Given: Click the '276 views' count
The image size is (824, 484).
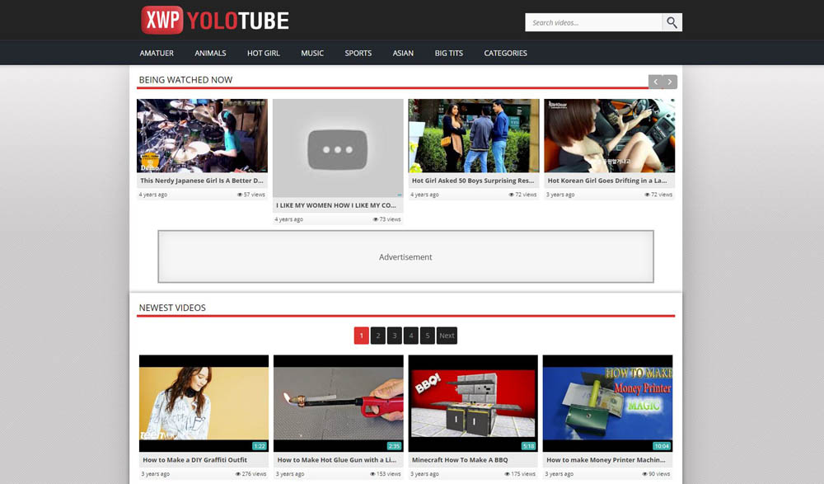Looking at the screenshot, I should [x=251, y=474].
